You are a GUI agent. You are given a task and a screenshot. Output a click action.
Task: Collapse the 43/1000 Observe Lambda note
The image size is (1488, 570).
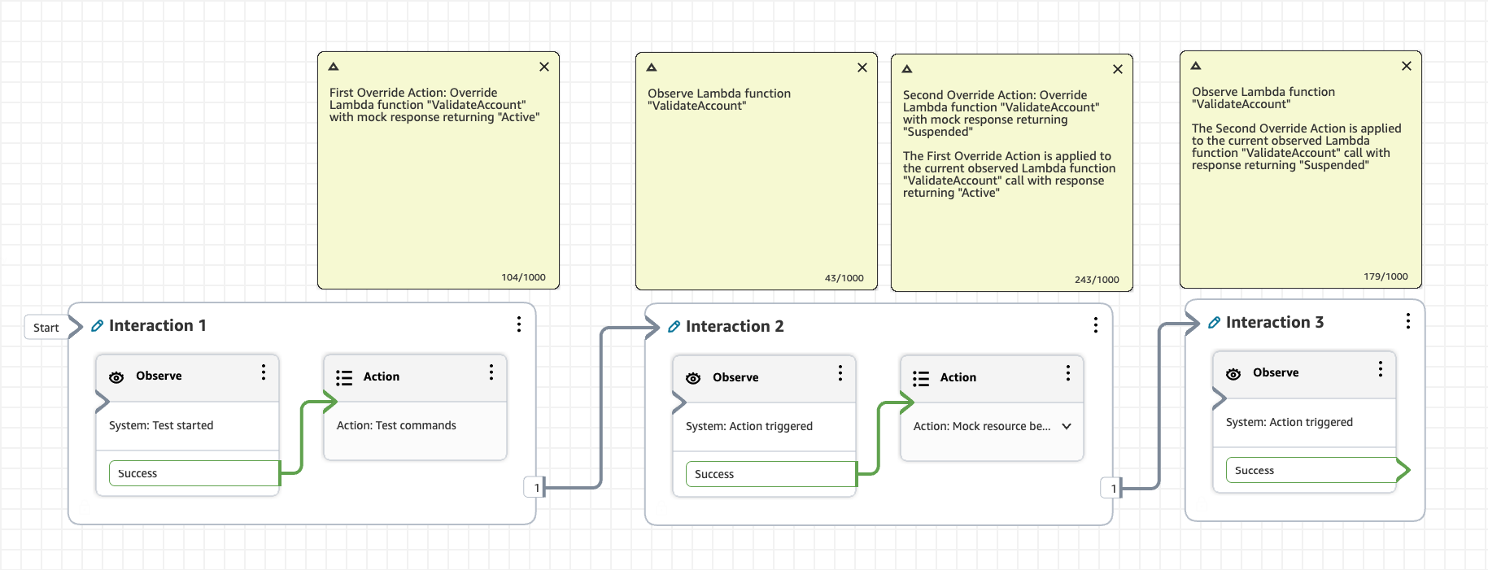click(652, 67)
